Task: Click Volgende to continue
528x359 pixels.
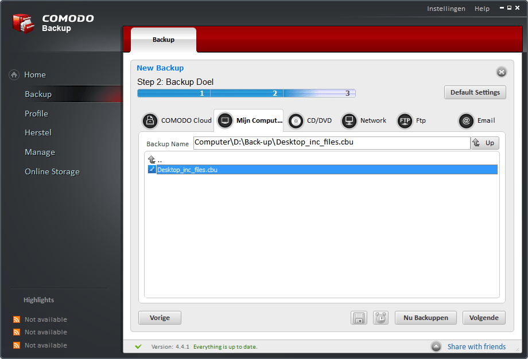Action: pos(484,318)
